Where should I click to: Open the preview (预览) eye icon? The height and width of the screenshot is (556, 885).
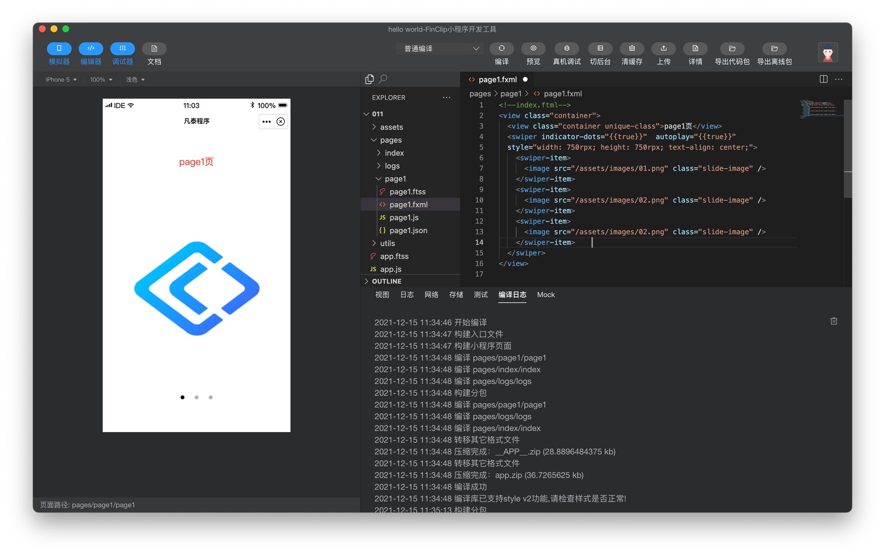(x=533, y=48)
